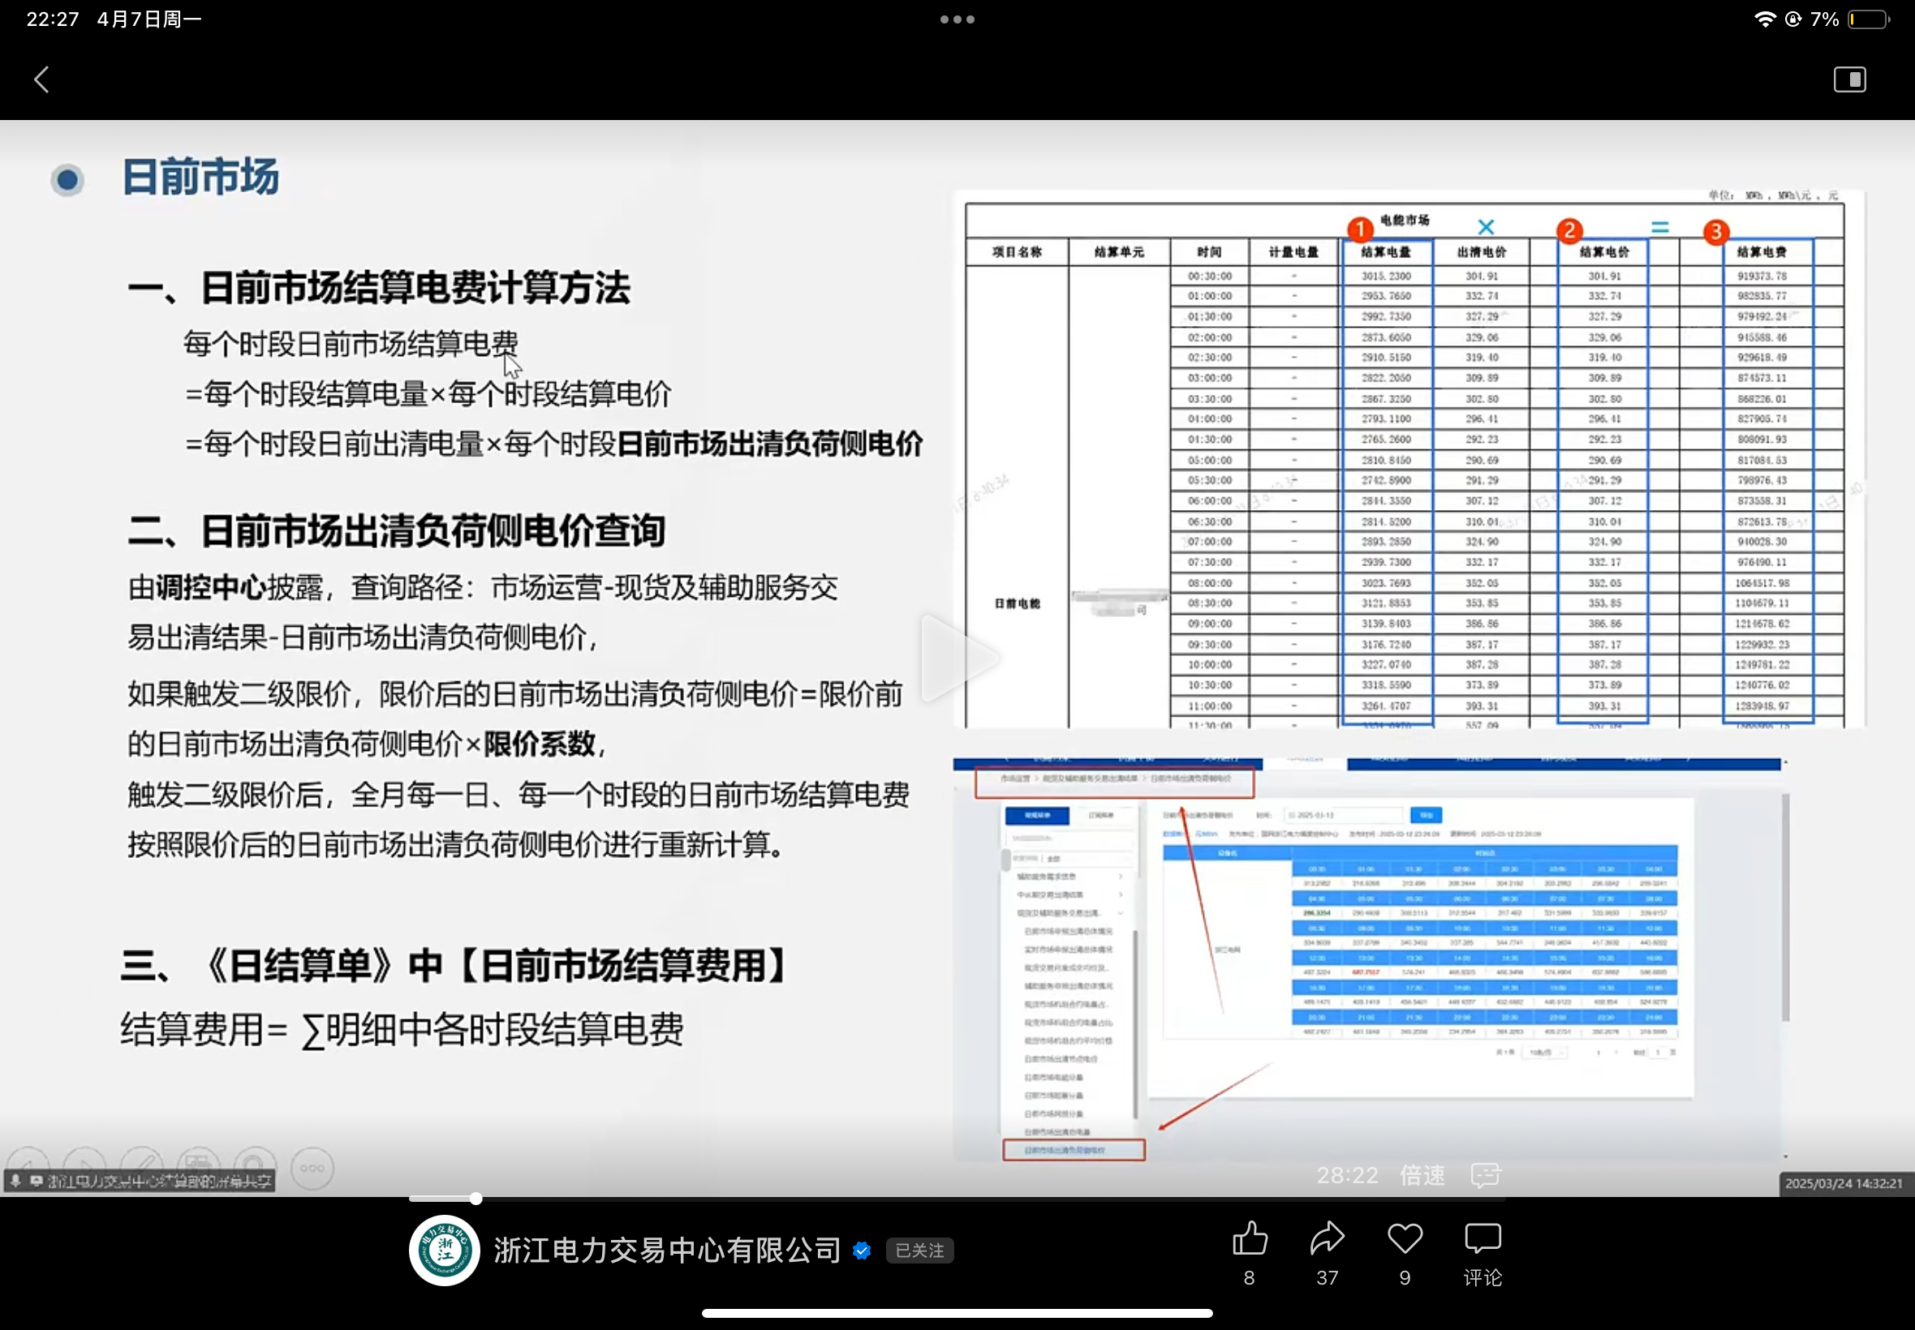1915x1330 pixels.
Task: Tap the Wi-Fi status icon
Action: click(x=1764, y=19)
